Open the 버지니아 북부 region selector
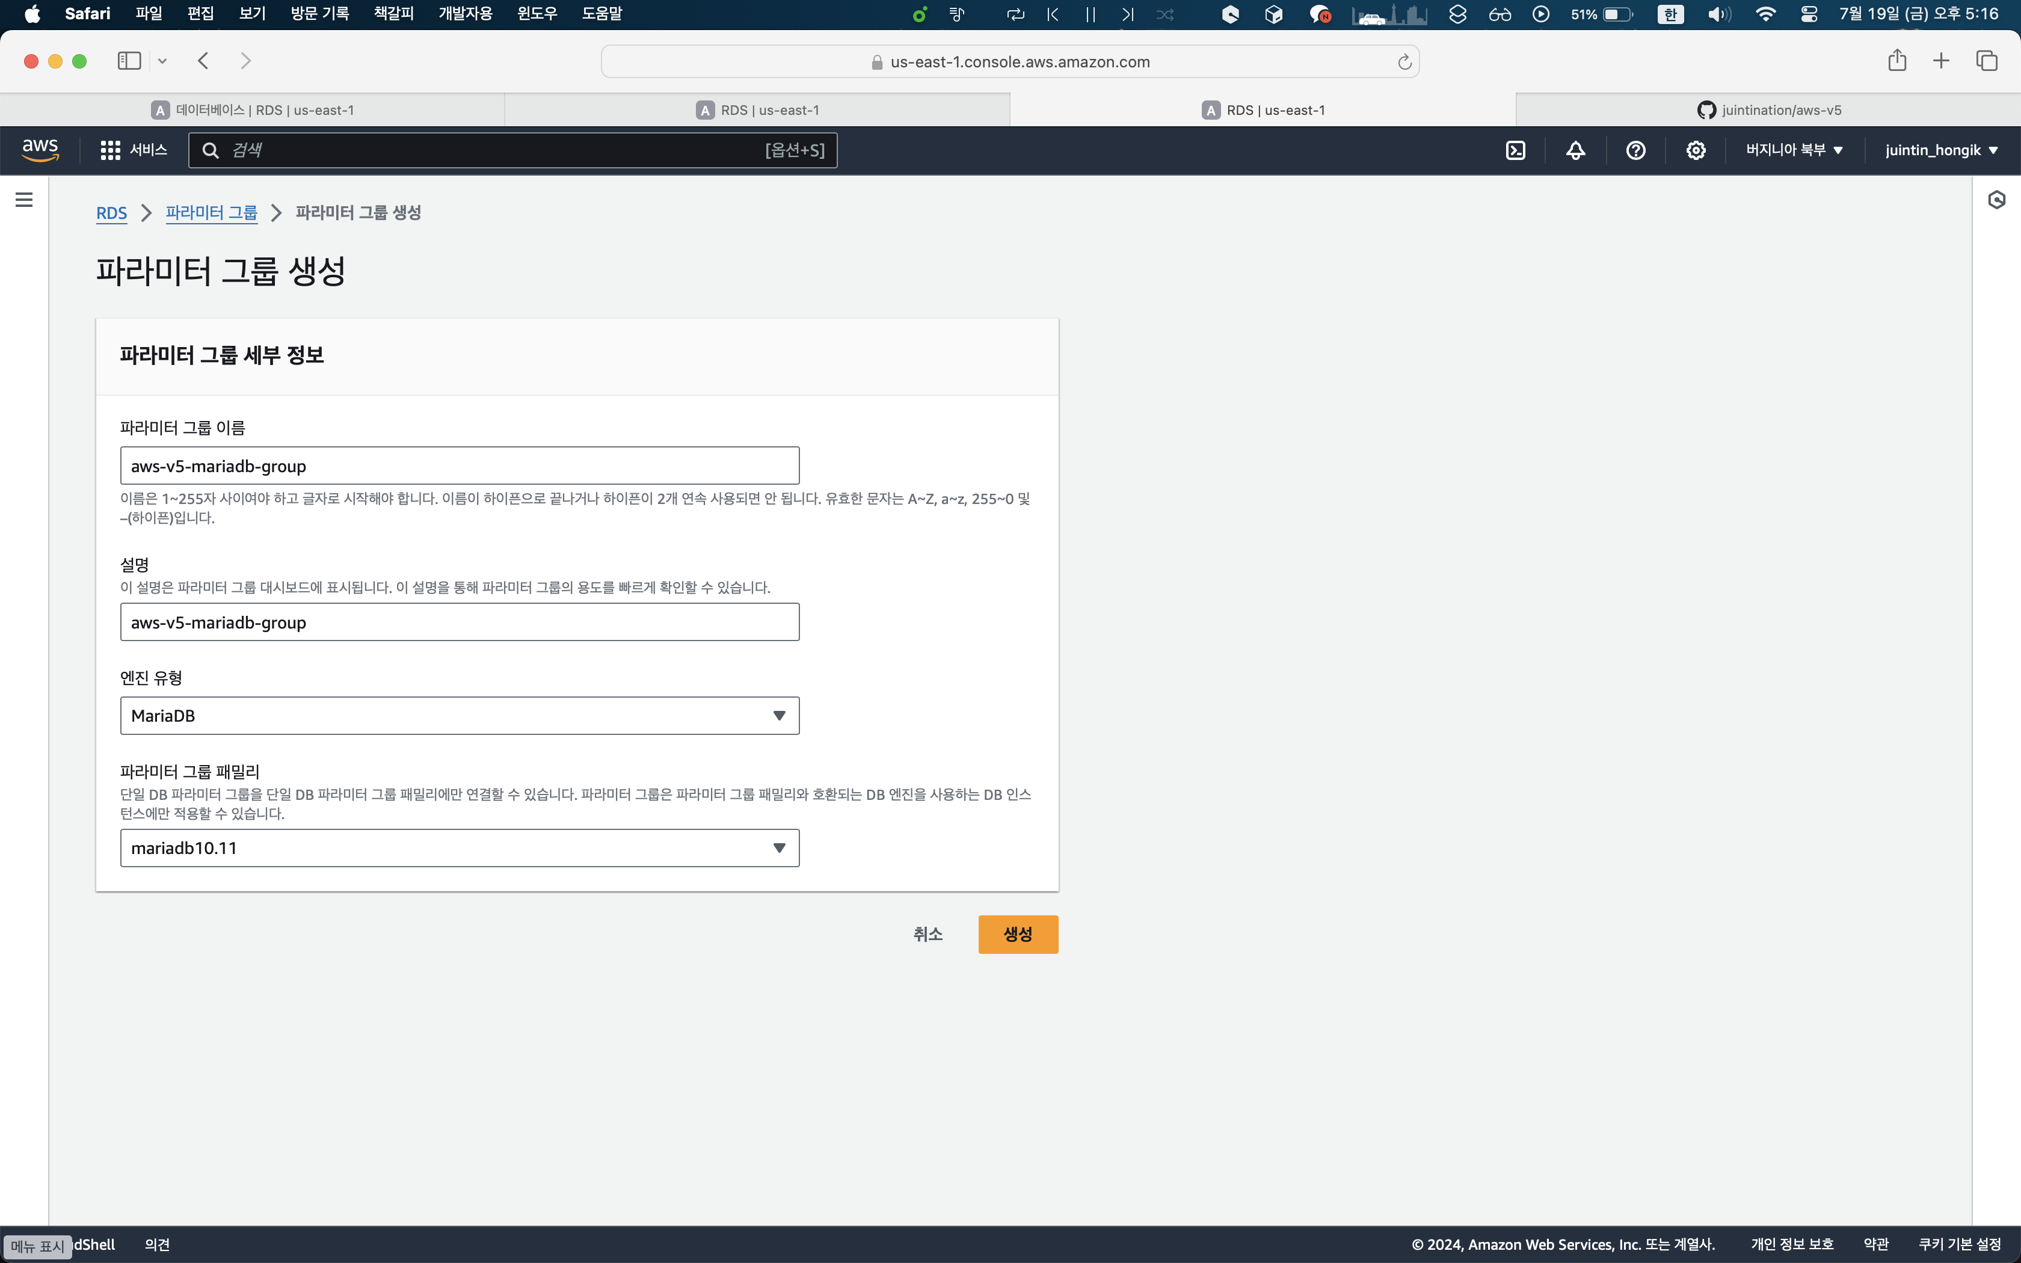 pos(1794,150)
